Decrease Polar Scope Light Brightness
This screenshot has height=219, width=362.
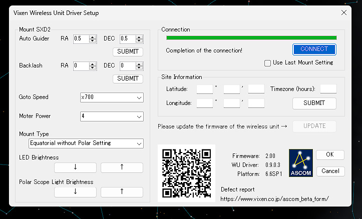(75, 192)
